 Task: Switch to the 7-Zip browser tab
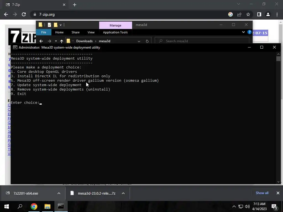34,5
